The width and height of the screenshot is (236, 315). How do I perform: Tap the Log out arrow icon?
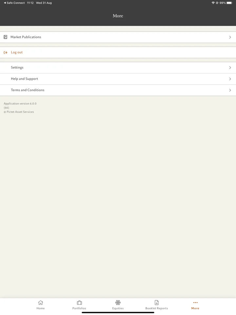pos(6,52)
